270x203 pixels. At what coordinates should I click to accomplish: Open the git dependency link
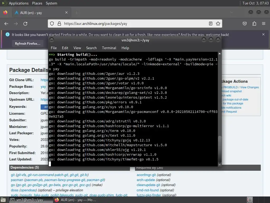point(13,175)
